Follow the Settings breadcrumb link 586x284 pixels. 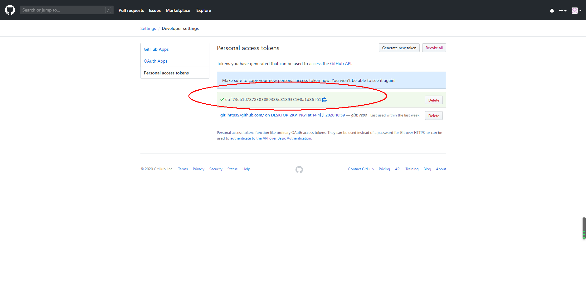[x=148, y=28]
